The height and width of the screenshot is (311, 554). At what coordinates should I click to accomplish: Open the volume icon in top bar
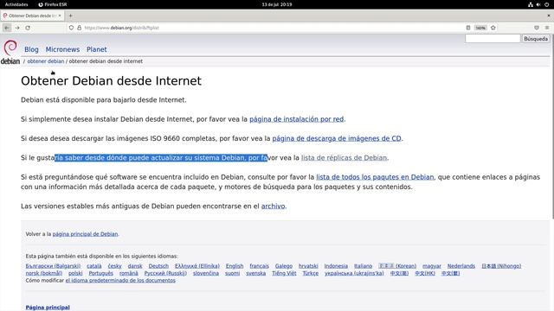coord(538,4)
